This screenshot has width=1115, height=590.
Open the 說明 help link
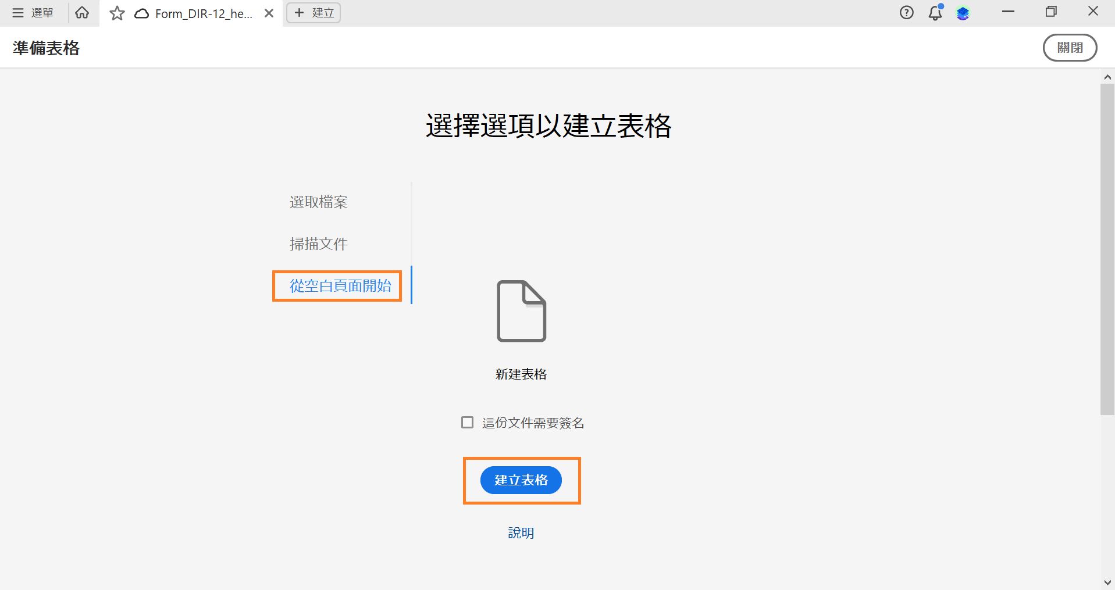point(520,532)
